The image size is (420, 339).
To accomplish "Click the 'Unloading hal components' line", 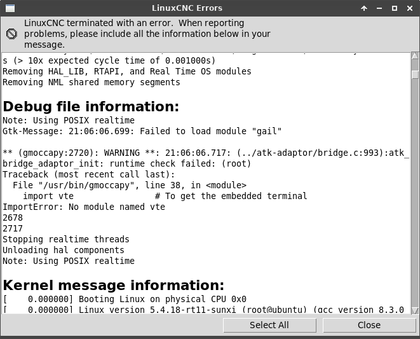I will point(64,250).
